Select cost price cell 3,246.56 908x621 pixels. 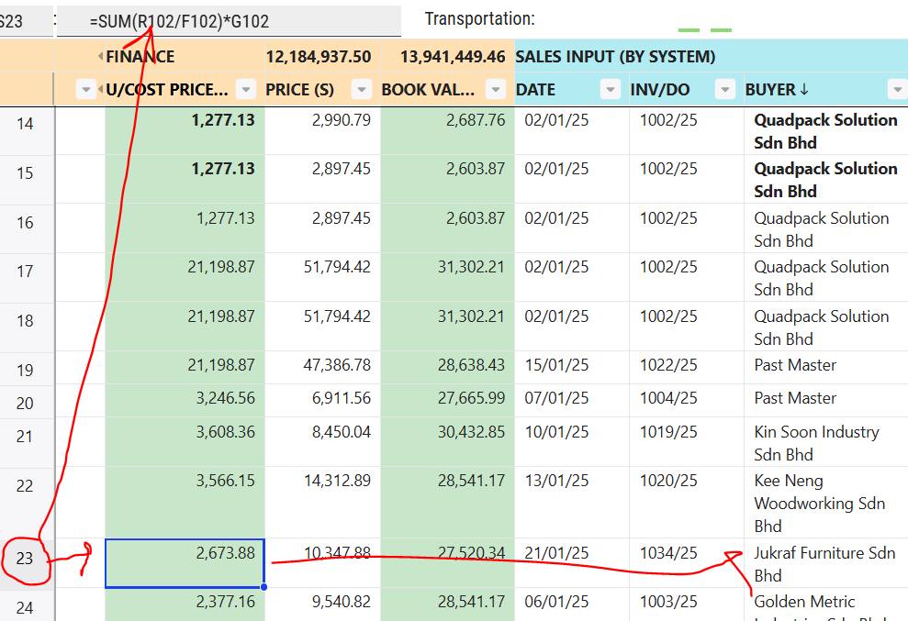(185, 402)
